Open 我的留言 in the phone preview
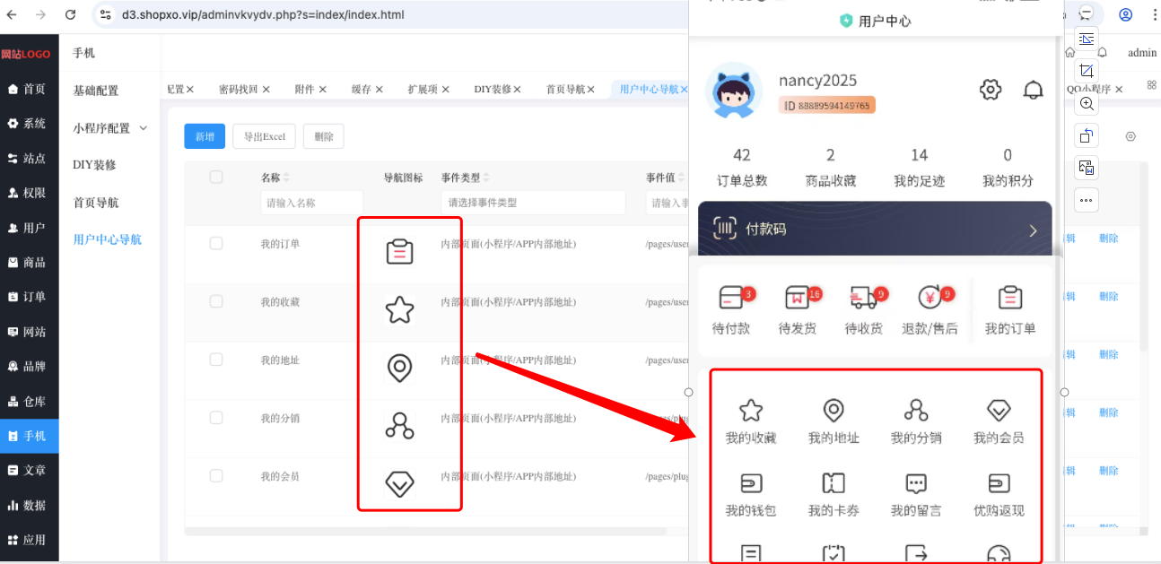Screen dimensions: 1161x564 pos(916,496)
